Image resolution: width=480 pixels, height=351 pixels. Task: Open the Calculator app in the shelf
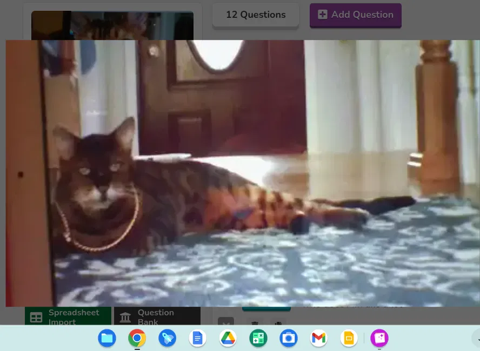[x=258, y=338]
